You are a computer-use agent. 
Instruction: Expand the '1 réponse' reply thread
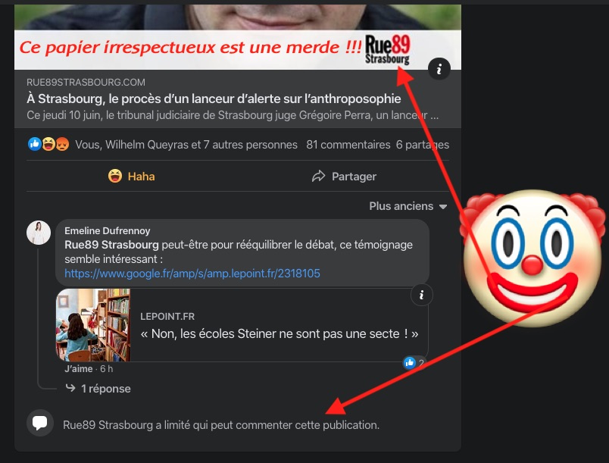(x=98, y=388)
